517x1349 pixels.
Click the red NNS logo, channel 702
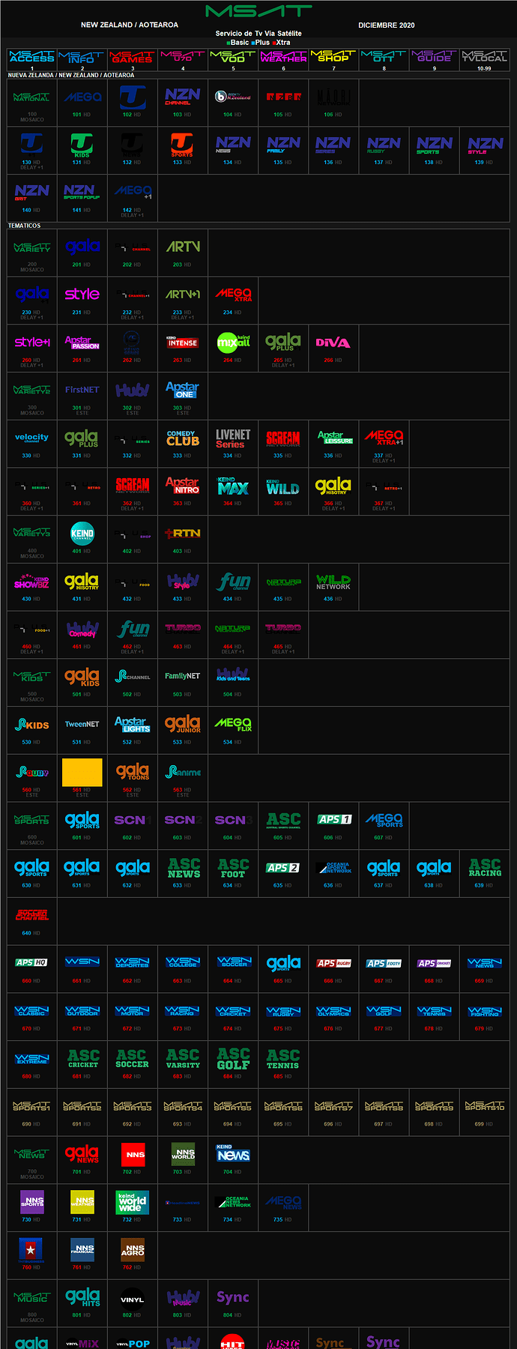tap(133, 1154)
